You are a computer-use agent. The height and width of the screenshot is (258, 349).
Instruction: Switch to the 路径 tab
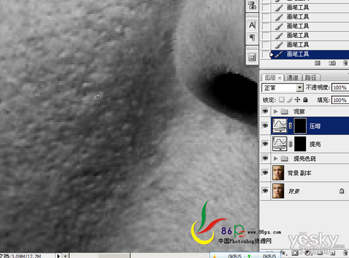[311, 77]
